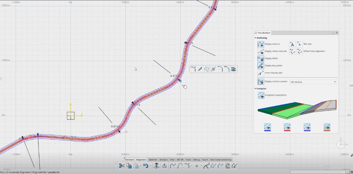The height and width of the screenshot is (174, 353).
Task: Click the pencil edit icon in context toolbar
Action: pos(200,69)
